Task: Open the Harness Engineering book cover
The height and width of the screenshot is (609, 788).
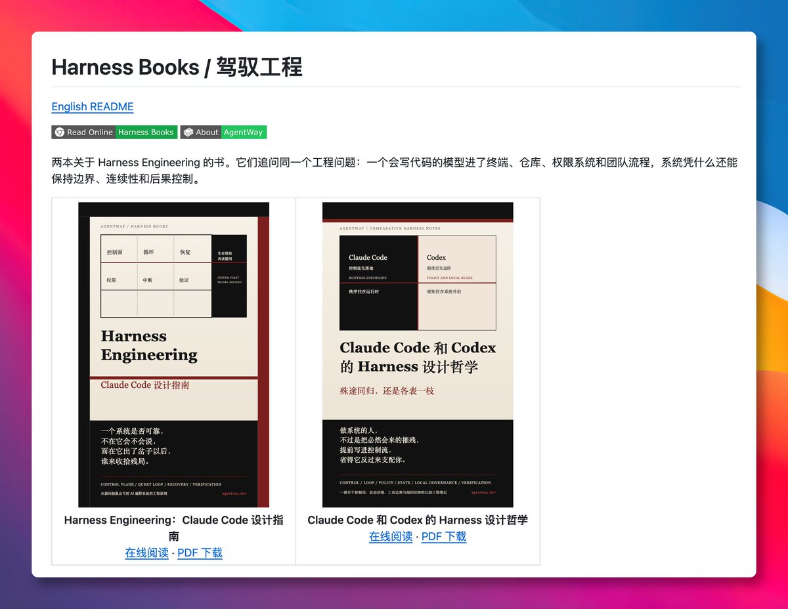Action: click(174, 354)
